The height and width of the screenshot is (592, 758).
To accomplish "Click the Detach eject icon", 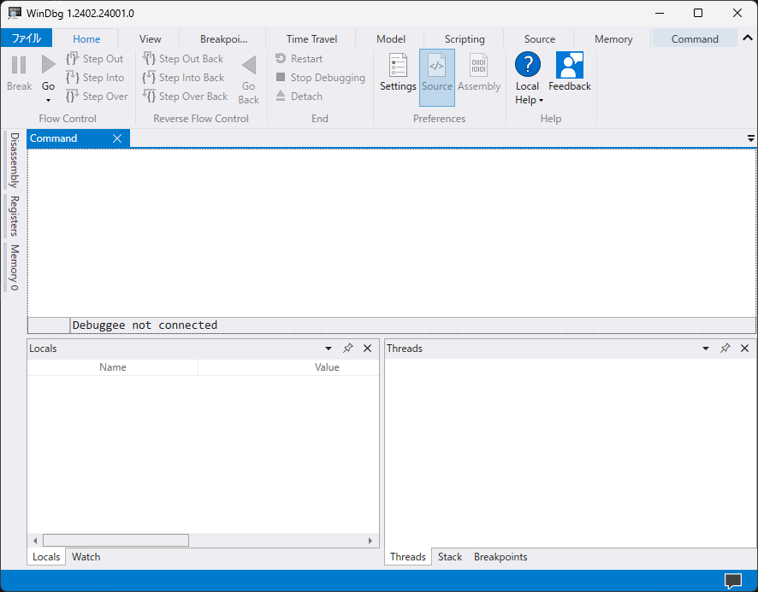I will tap(281, 96).
